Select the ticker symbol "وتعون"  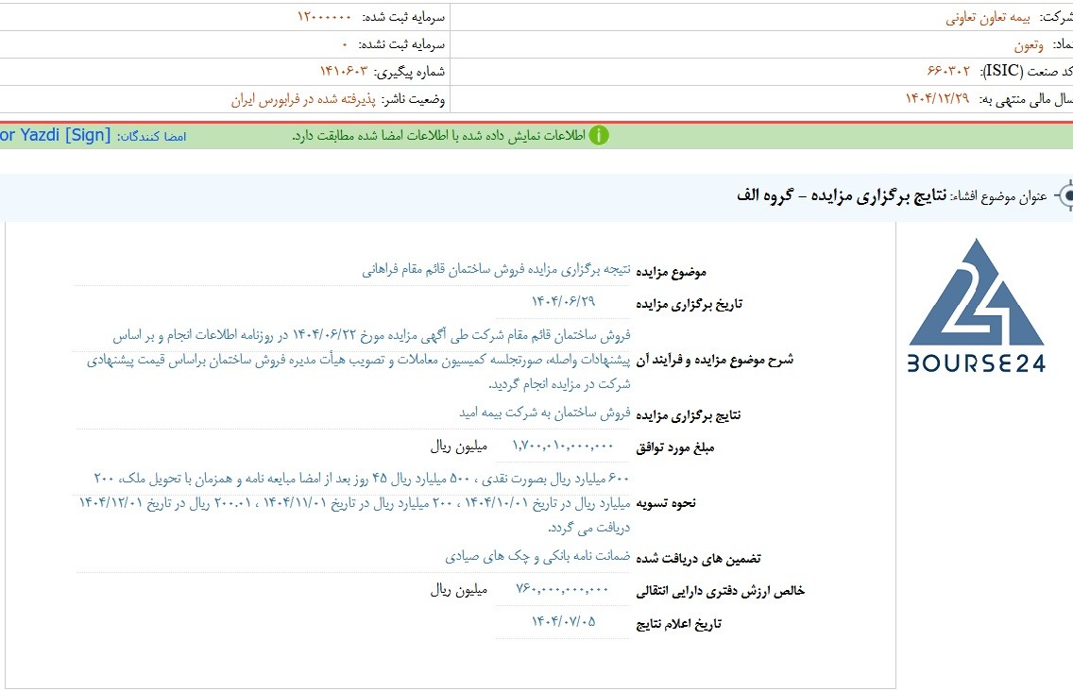(1029, 45)
